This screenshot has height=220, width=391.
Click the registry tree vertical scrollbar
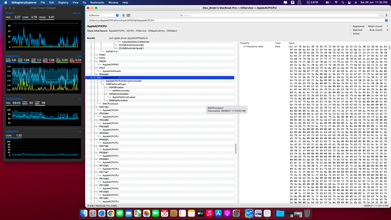pyautogui.click(x=236, y=149)
